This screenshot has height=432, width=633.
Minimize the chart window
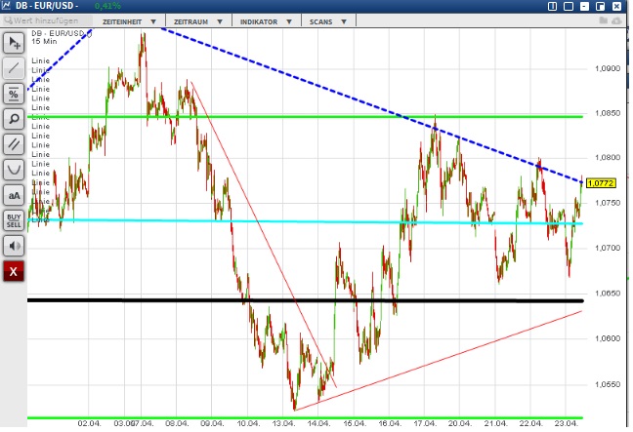coord(584,6)
